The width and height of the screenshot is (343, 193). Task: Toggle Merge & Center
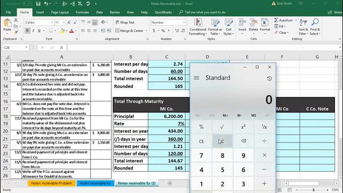tap(129, 31)
